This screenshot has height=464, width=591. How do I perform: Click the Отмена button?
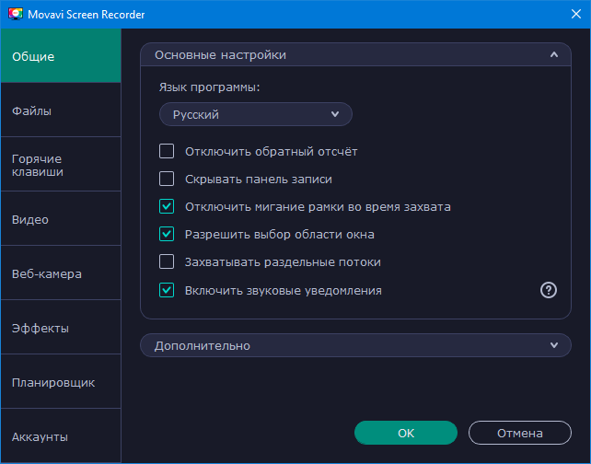[519, 433]
